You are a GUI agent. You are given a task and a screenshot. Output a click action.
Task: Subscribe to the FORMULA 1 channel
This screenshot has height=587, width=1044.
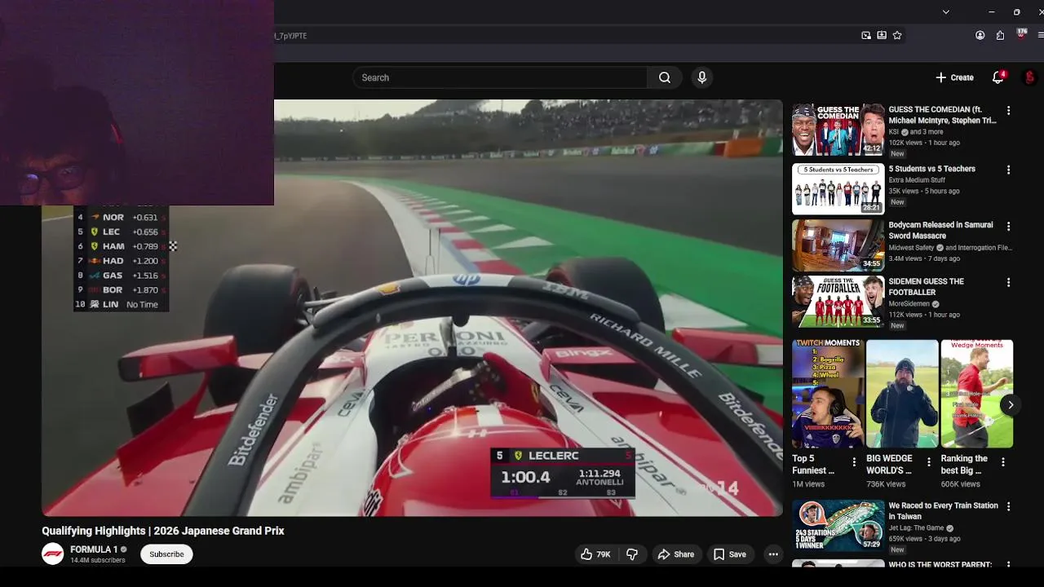pyautogui.click(x=166, y=554)
